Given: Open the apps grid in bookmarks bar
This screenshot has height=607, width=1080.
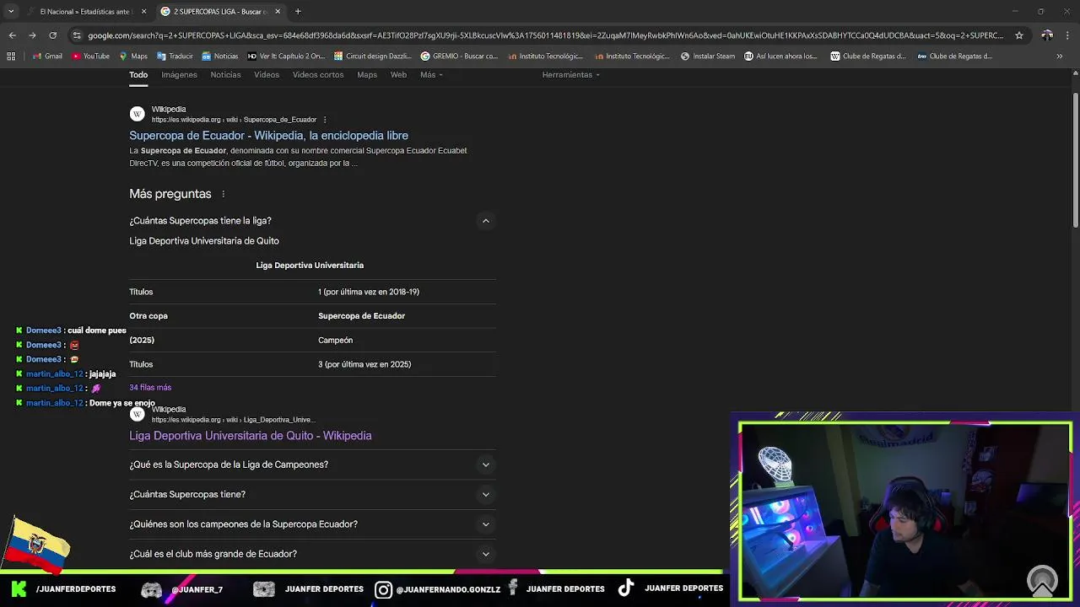Looking at the screenshot, I should click(x=11, y=56).
